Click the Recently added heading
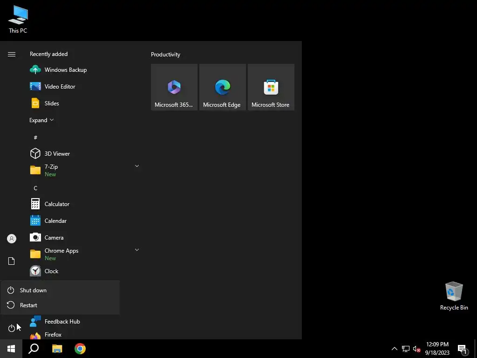Screen dimensions: 477x358 [48, 54]
